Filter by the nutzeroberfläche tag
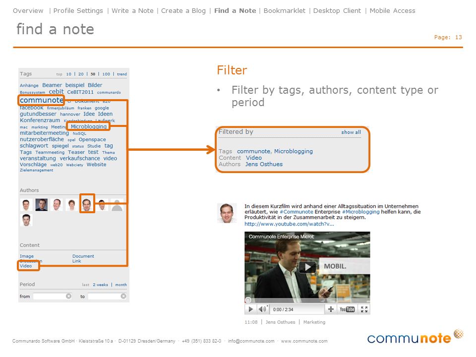476x357 pixels. (x=42, y=139)
